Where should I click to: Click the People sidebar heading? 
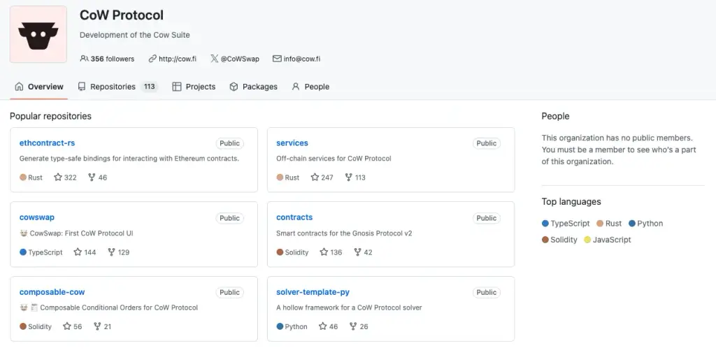point(555,116)
